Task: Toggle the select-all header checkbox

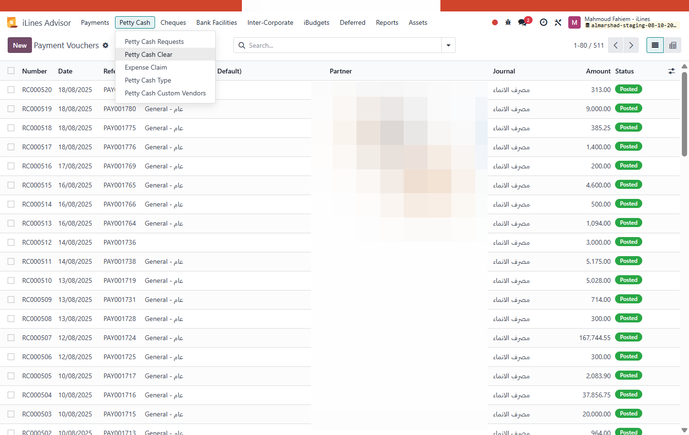Action: 11,71
